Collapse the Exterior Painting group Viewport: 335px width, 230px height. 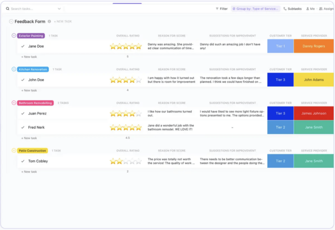[x=14, y=35]
